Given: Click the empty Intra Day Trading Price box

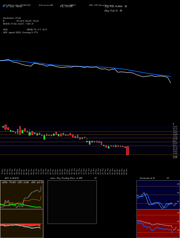Looking at the screenshot, I should tap(72, 202).
